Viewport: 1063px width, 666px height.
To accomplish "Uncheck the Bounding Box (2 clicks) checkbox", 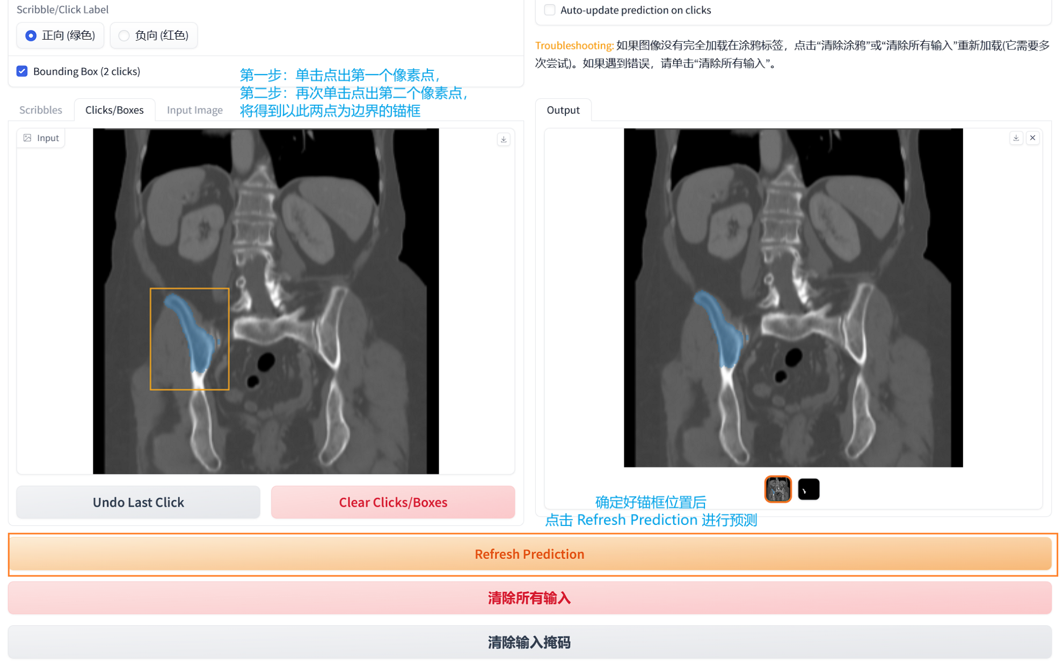I will click(22, 71).
